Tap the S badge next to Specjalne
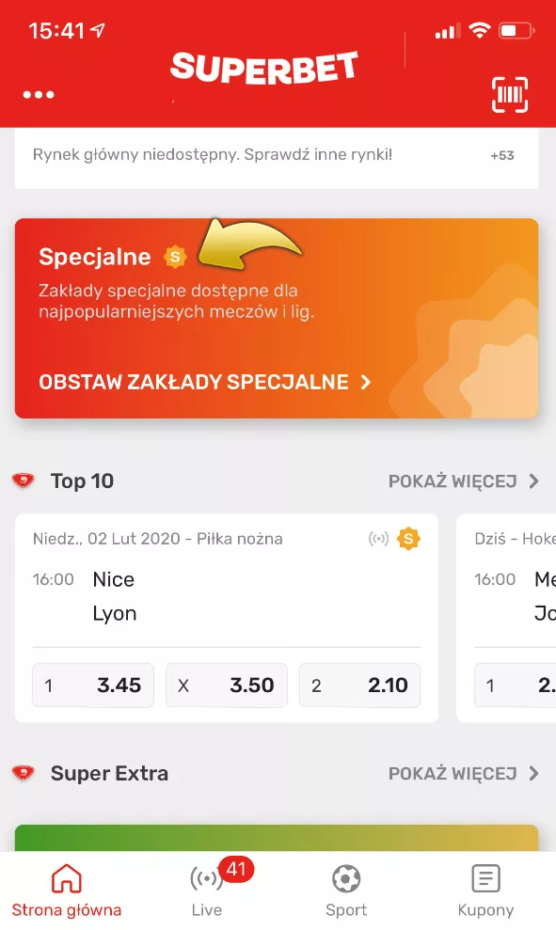Viewport: 556px width, 930px height. 175,258
